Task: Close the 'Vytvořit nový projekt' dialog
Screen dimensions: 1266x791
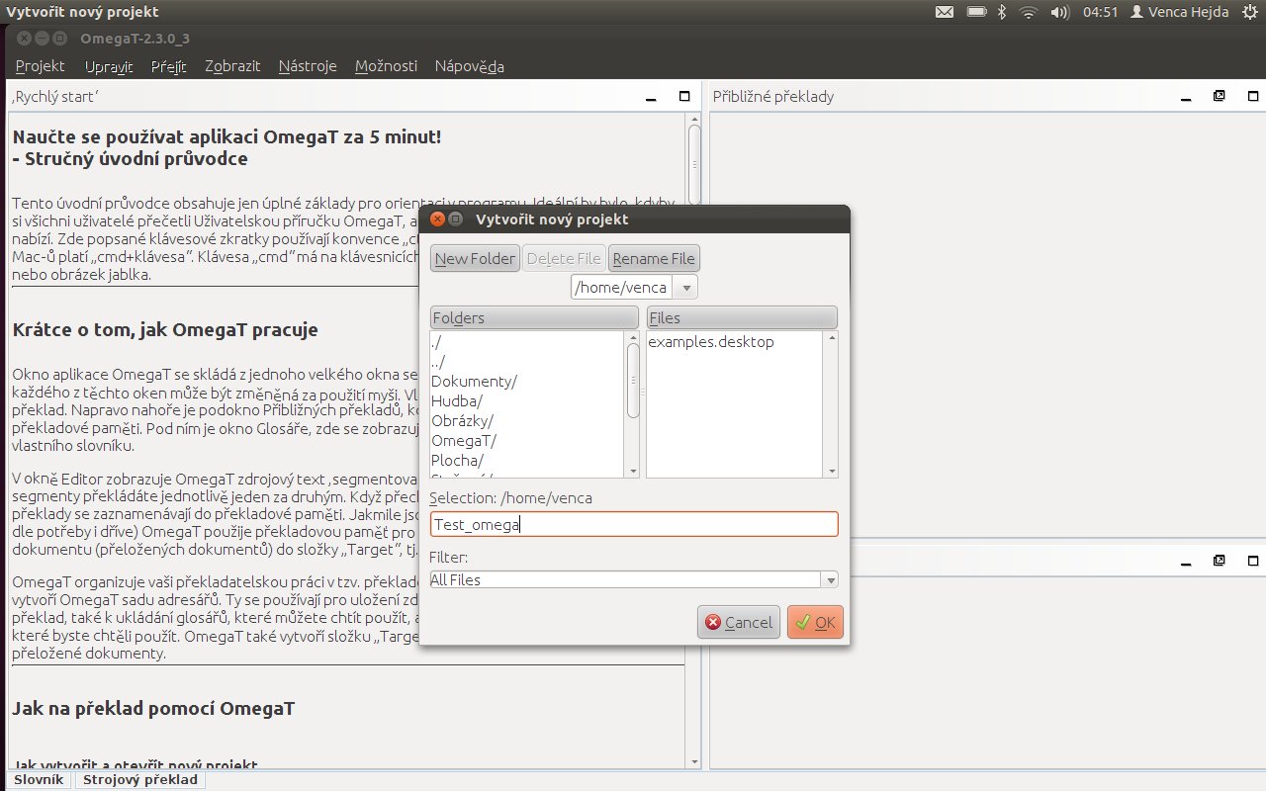Action: coord(437,219)
